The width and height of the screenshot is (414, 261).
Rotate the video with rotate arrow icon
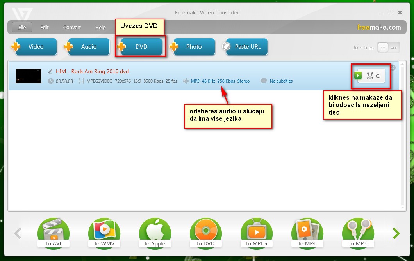378,76
